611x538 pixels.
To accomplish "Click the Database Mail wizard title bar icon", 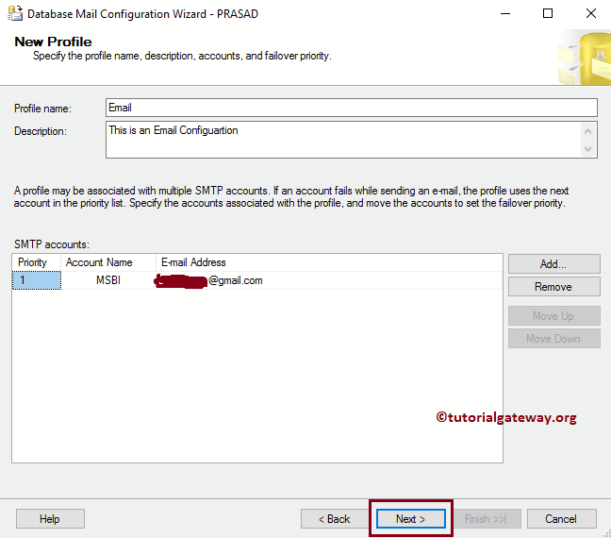I will [15, 13].
